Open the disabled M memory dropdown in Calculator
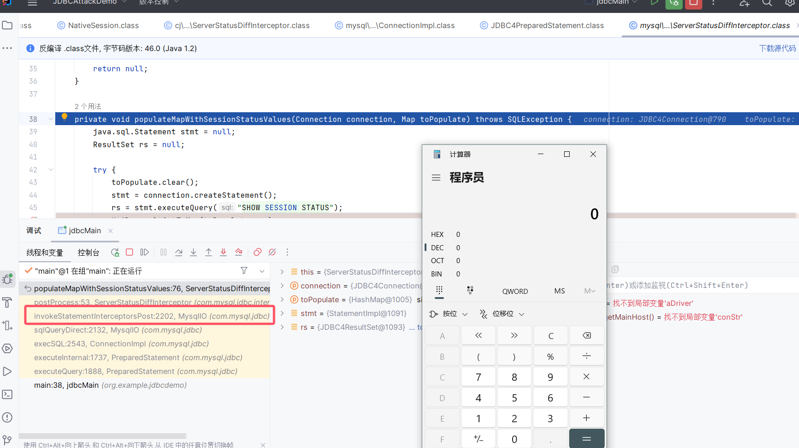 click(589, 291)
